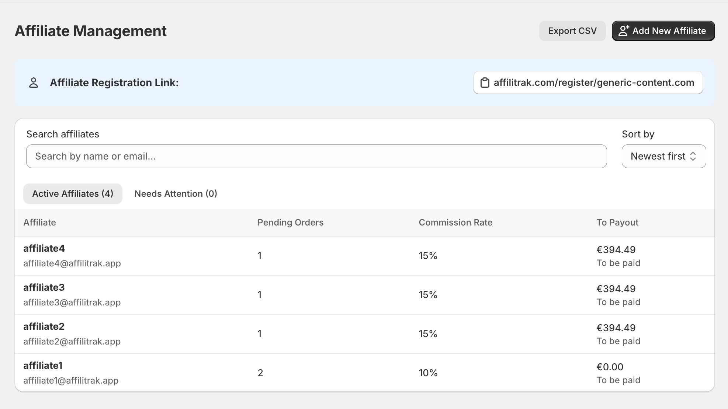This screenshot has width=728, height=409.
Task: Select affiliate1 in the list
Action: tap(365, 373)
